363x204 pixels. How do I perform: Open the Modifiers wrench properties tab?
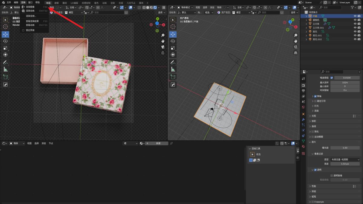point(303,120)
